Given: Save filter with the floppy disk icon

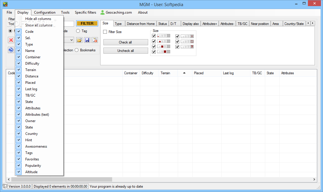Looking at the screenshot, I should tap(87, 40).
